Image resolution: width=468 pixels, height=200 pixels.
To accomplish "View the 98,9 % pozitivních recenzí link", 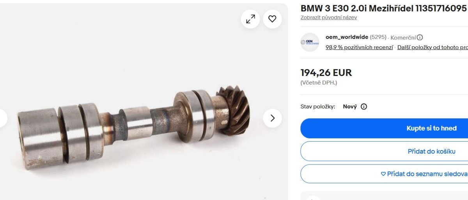I will click(x=359, y=47).
